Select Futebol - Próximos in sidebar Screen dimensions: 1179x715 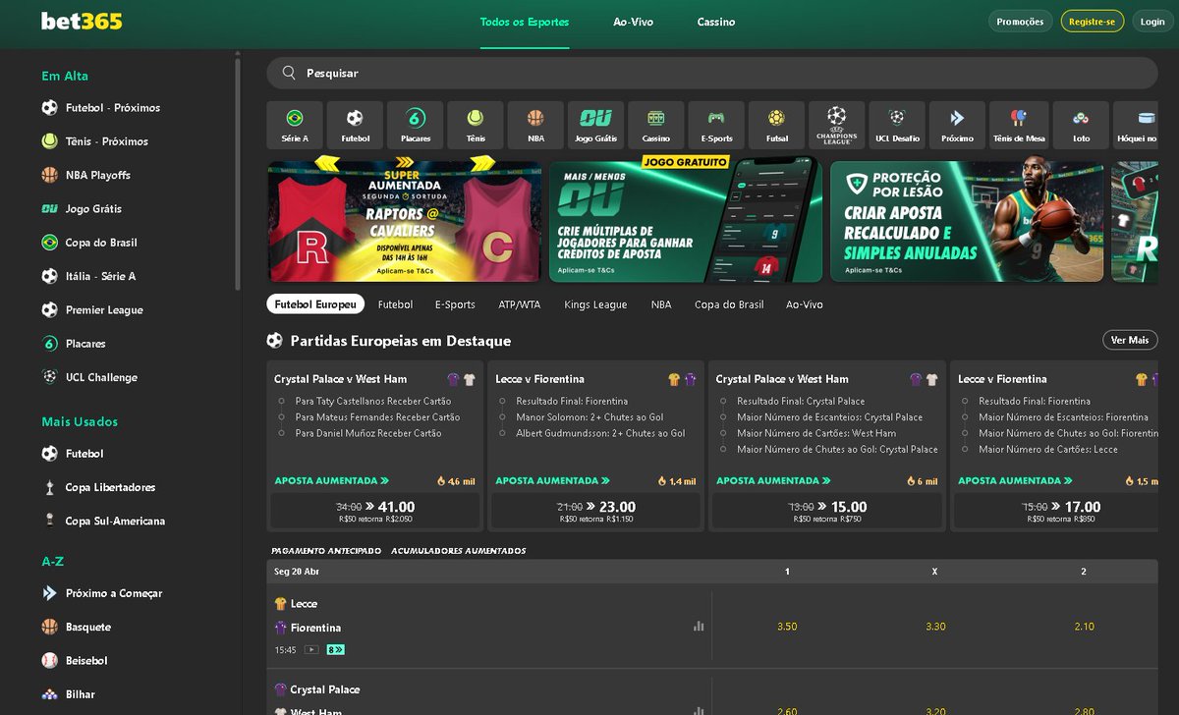112,108
